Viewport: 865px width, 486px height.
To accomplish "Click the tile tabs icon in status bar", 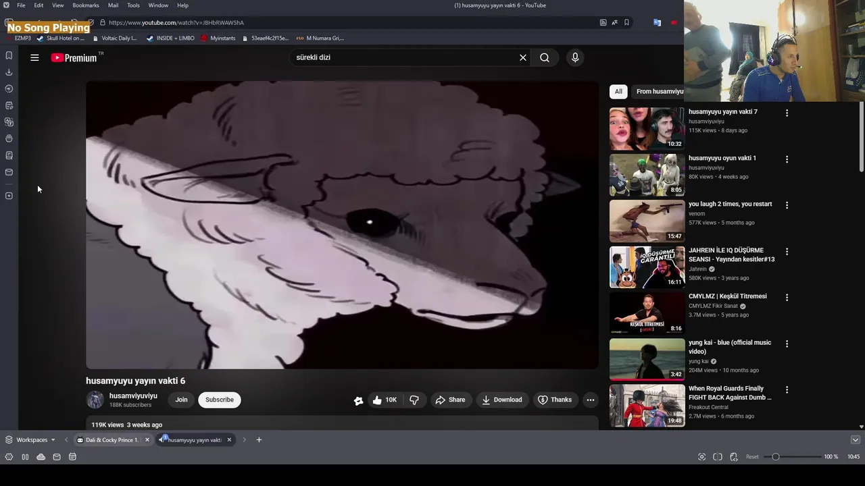I will [718, 457].
